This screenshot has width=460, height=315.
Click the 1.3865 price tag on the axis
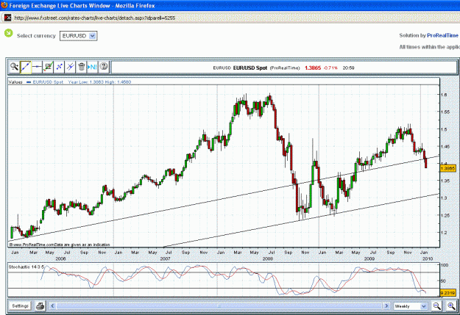click(x=447, y=168)
